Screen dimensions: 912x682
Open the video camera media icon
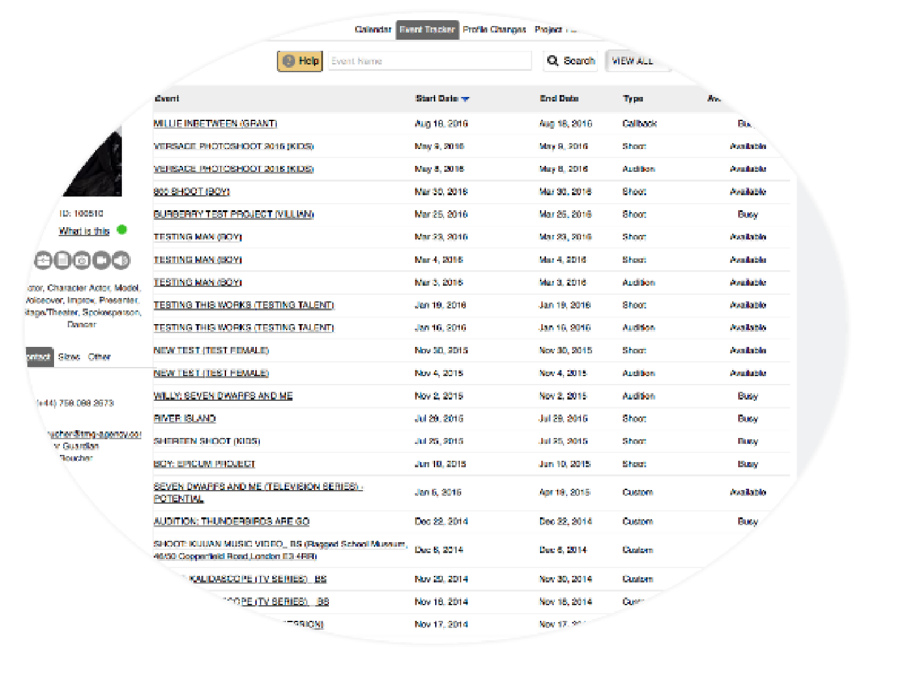pos(101,261)
